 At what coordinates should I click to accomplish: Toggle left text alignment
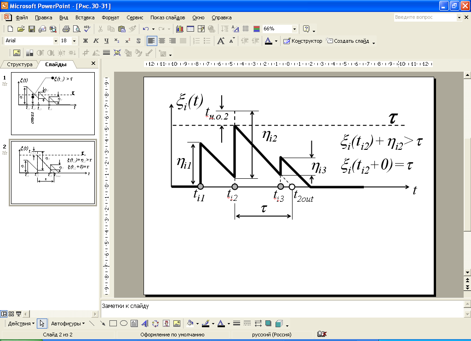[x=152, y=41]
